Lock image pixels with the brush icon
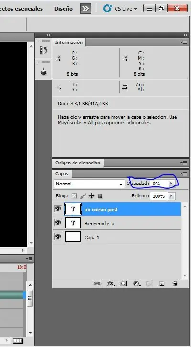This screenshot has height=347, width=191. (x=83, y=196)
